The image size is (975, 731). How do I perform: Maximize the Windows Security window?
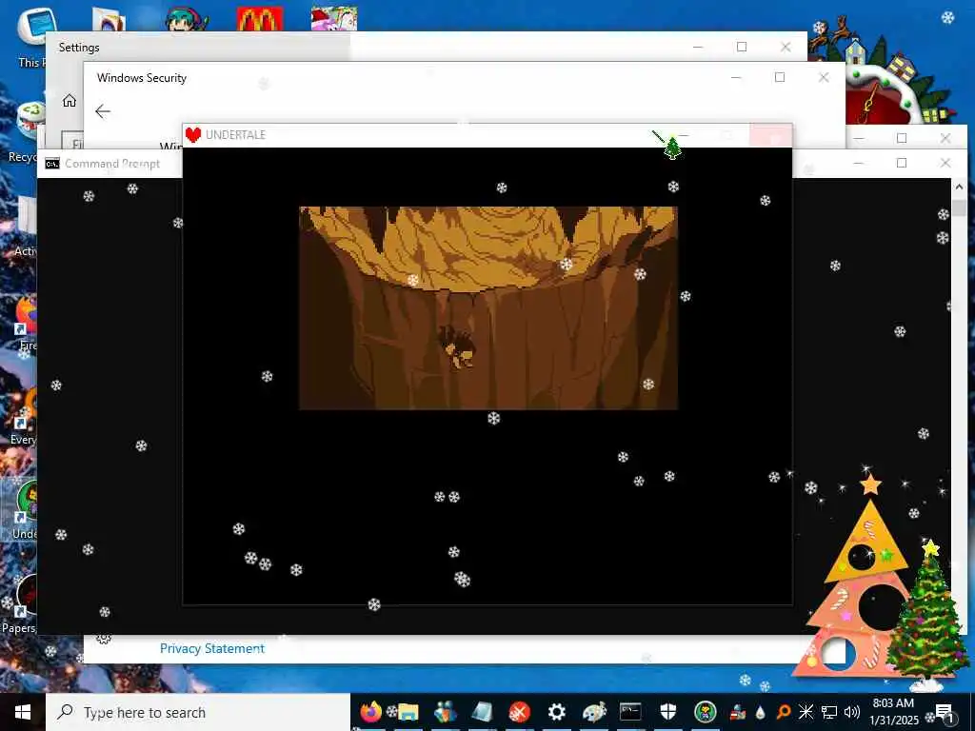tap(780, 77)
